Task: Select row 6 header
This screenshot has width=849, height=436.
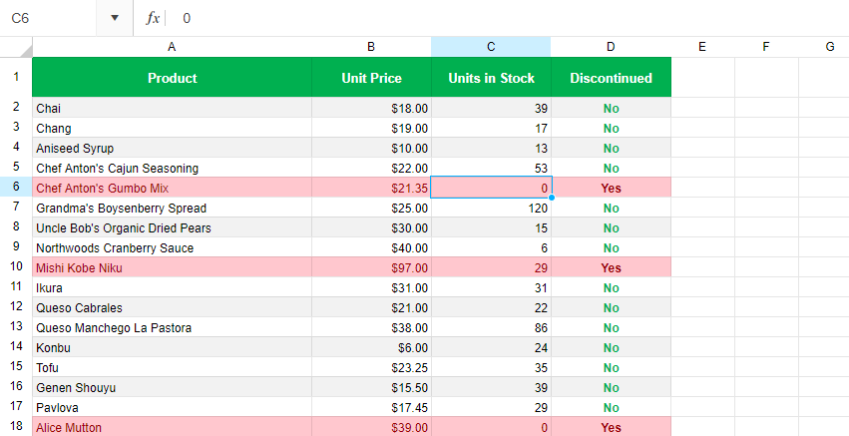Action: coord(16,188)
